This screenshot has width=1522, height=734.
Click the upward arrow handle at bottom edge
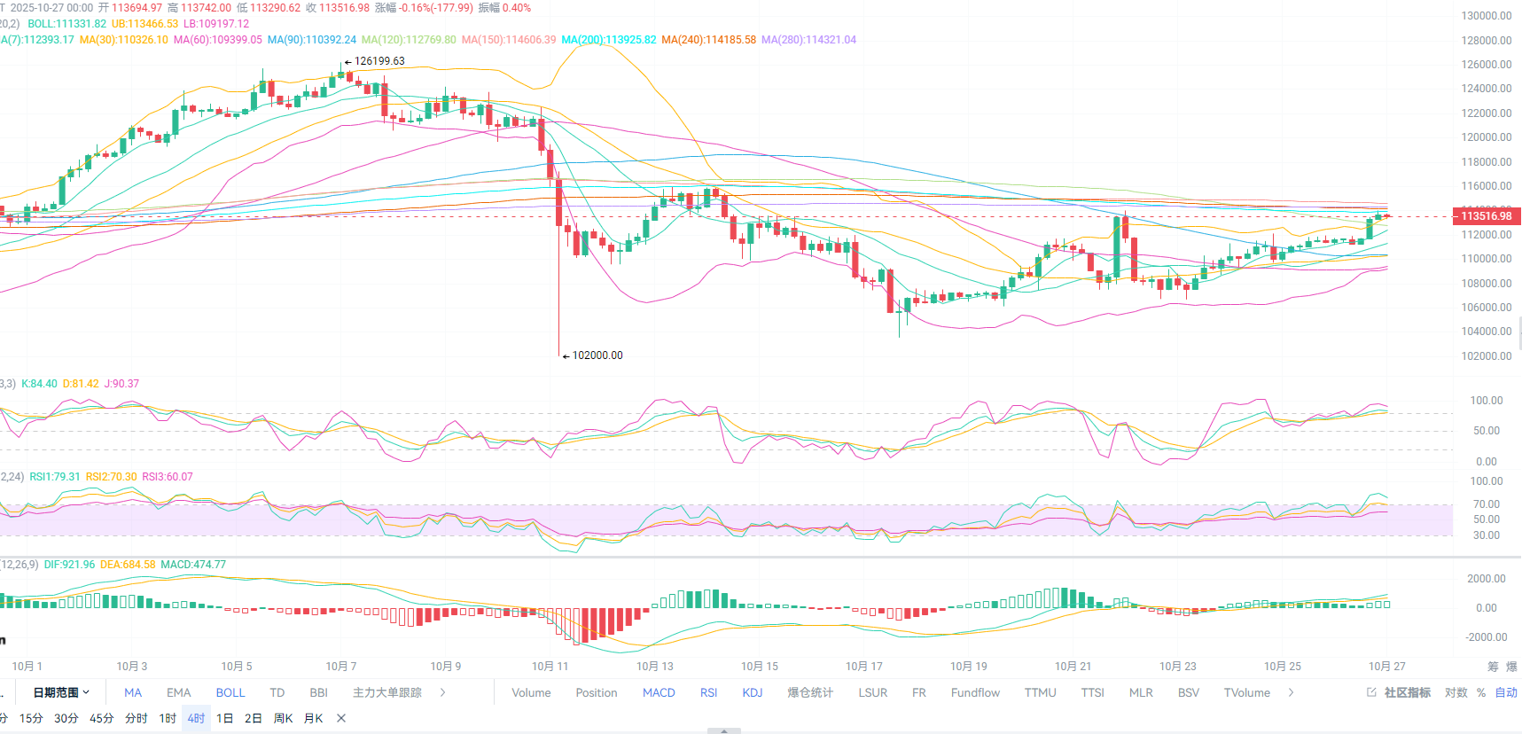click(724, 730)
